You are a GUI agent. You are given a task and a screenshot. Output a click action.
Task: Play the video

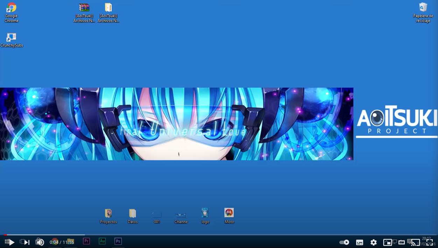pyautogui.click(x=12, y=242)
